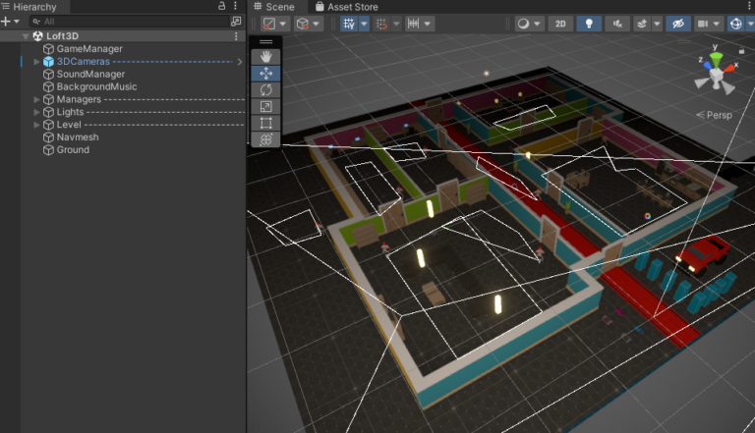
Task: Mute scene audio toggle
Action: pyautogui.click(x=618, y=24)
